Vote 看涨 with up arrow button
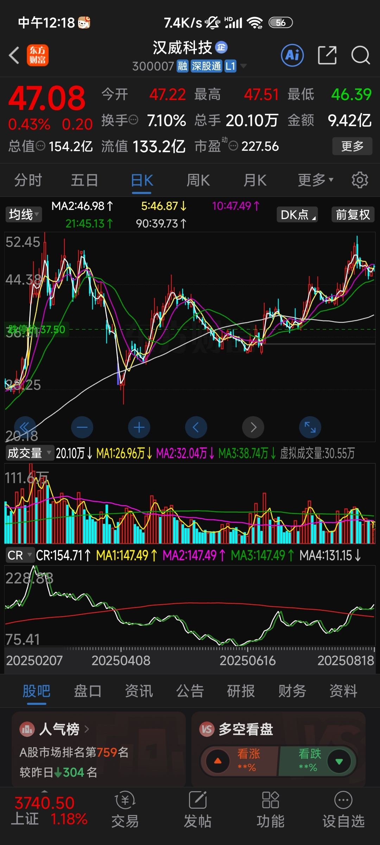 point(218,761)
